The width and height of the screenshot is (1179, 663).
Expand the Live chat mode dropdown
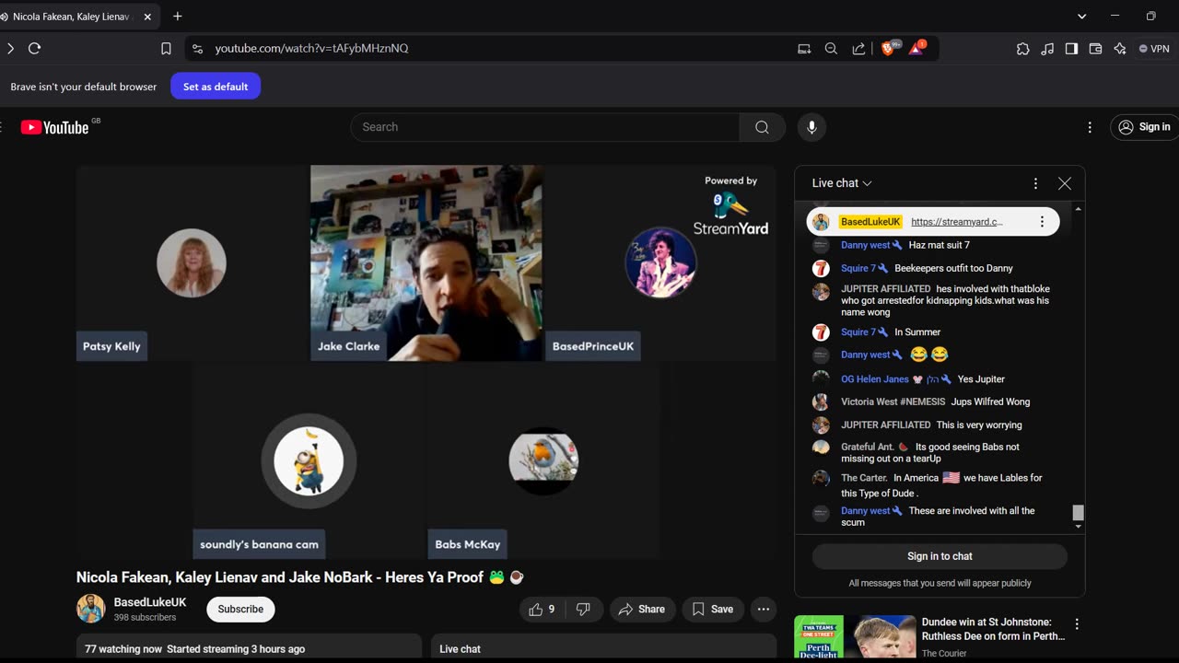click(x=842, y=183)
